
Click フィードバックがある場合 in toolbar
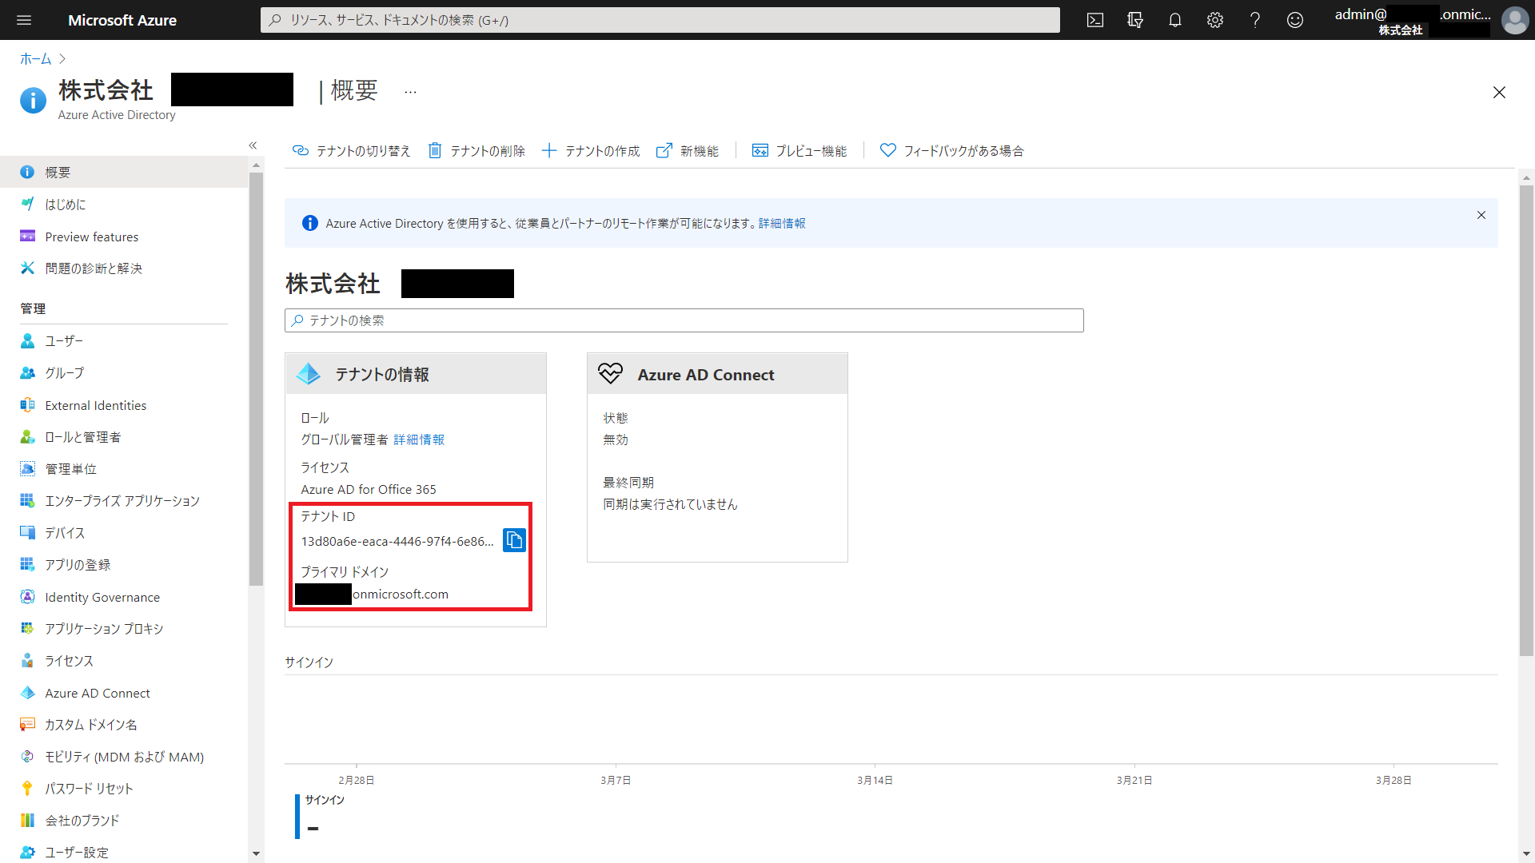(x=951, y=151)
